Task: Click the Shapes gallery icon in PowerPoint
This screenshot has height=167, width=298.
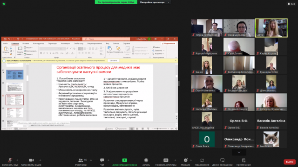Action: click(109, 49)
